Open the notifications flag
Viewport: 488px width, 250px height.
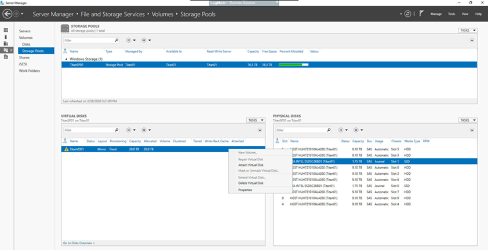point(421,14)
